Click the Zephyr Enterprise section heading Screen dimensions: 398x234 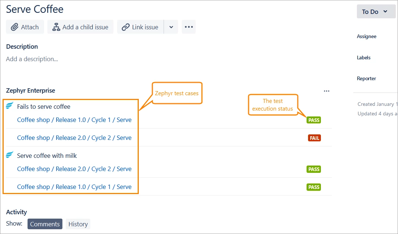30,91
